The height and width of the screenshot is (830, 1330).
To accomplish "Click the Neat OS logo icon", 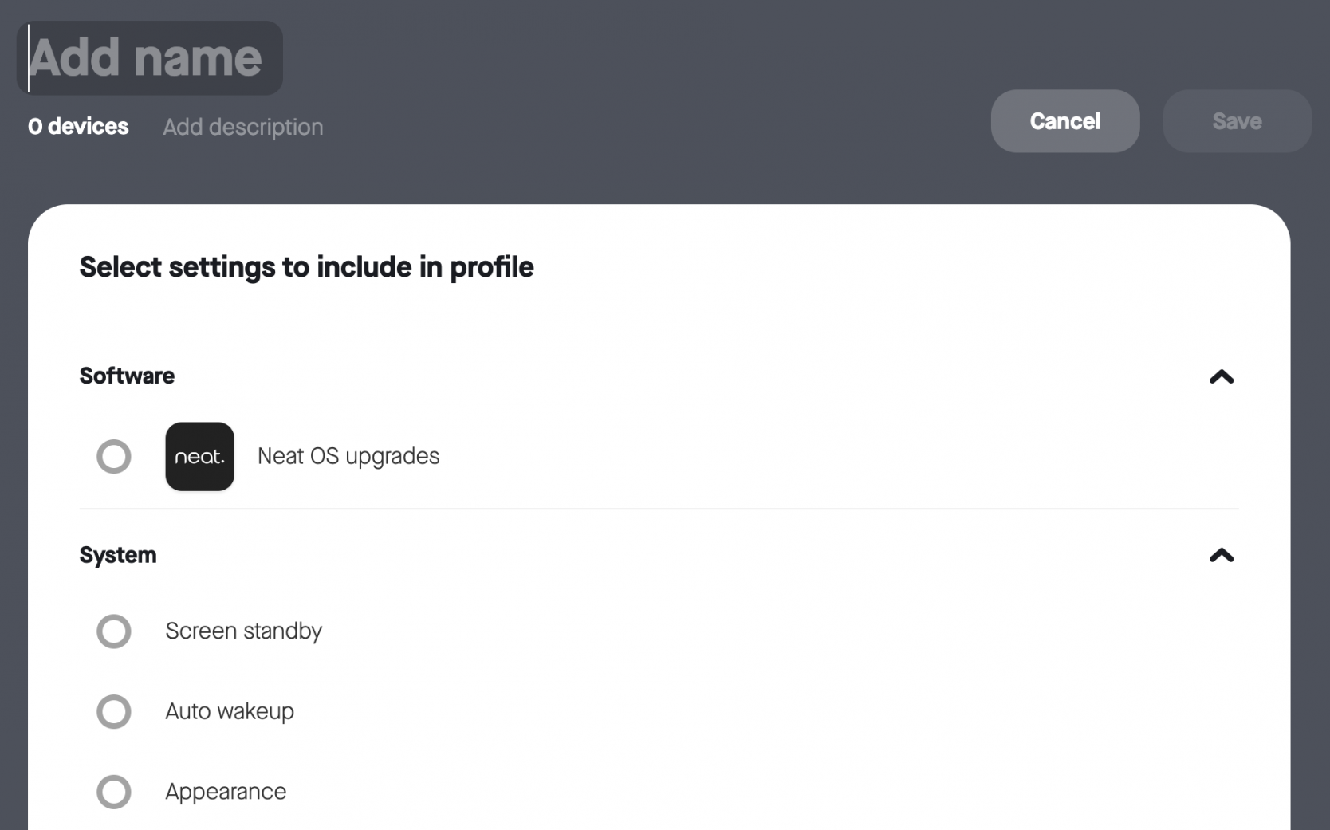I will click(x=199, y=456).
